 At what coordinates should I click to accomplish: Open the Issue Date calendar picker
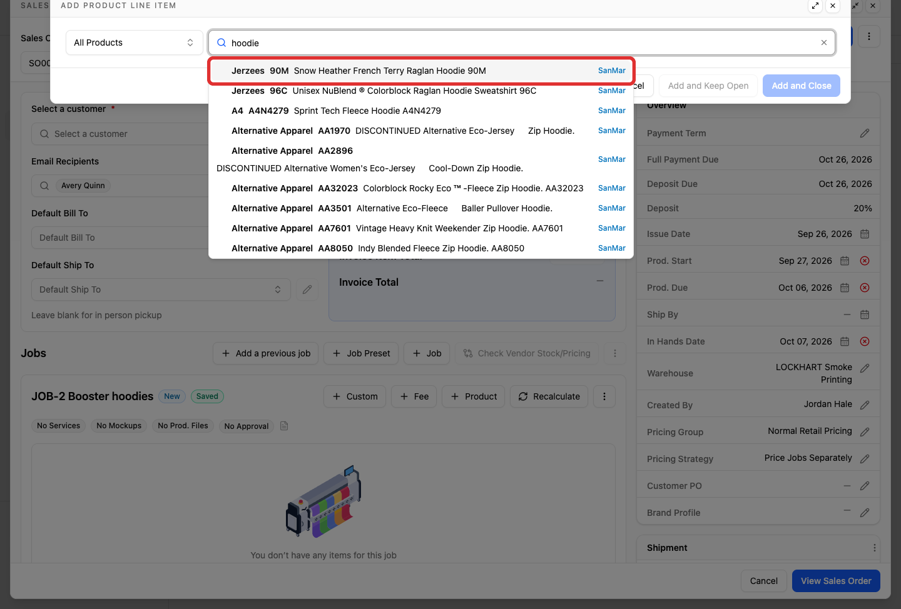[x=865, y=234]
